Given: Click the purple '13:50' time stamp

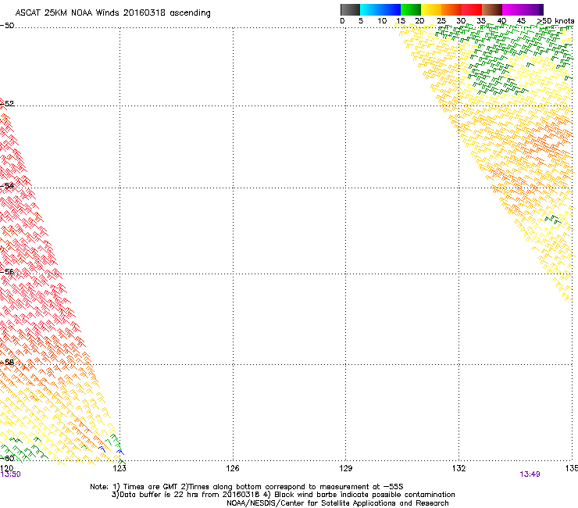Looking at the screenshot, I should tap(10, 474).
